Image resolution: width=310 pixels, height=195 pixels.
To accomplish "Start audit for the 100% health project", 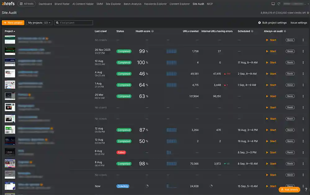I will point(271,63).
